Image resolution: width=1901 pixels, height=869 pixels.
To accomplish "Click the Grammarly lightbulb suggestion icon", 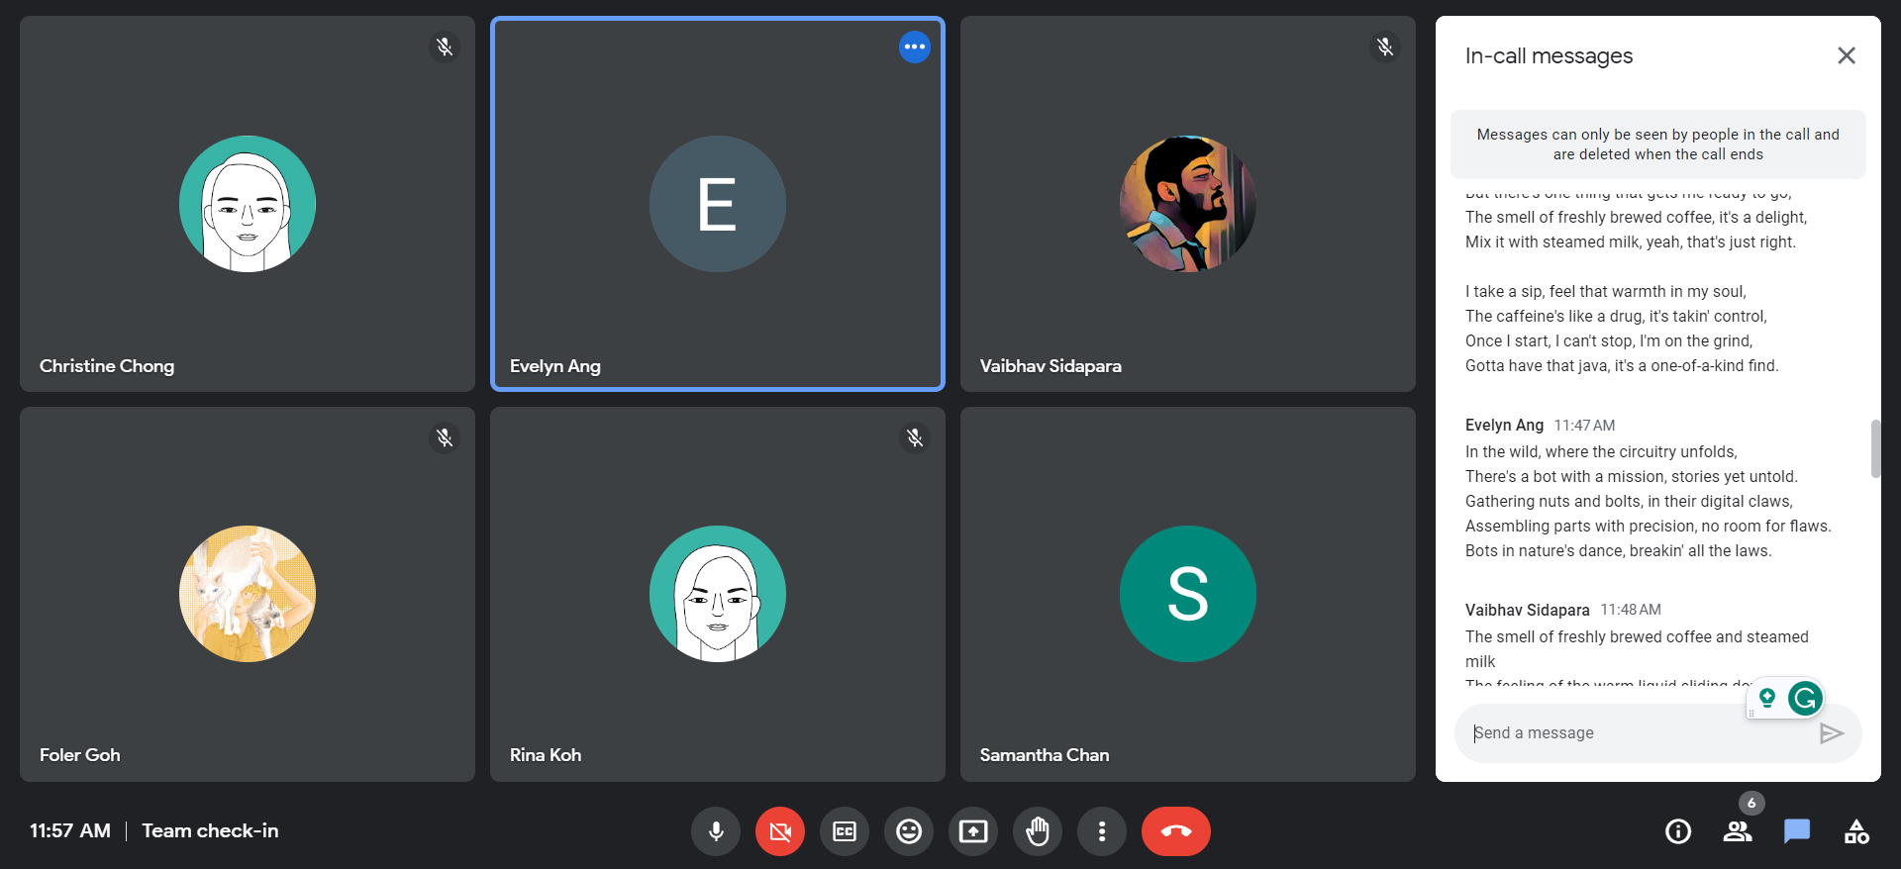I will [1767, 699].
